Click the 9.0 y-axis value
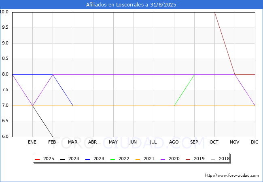 (5, 43)
